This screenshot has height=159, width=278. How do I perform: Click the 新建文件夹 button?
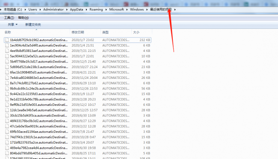(33, 24)
